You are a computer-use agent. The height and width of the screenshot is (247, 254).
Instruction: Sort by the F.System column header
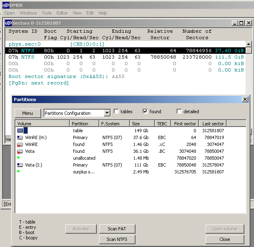tap(114, 124)
